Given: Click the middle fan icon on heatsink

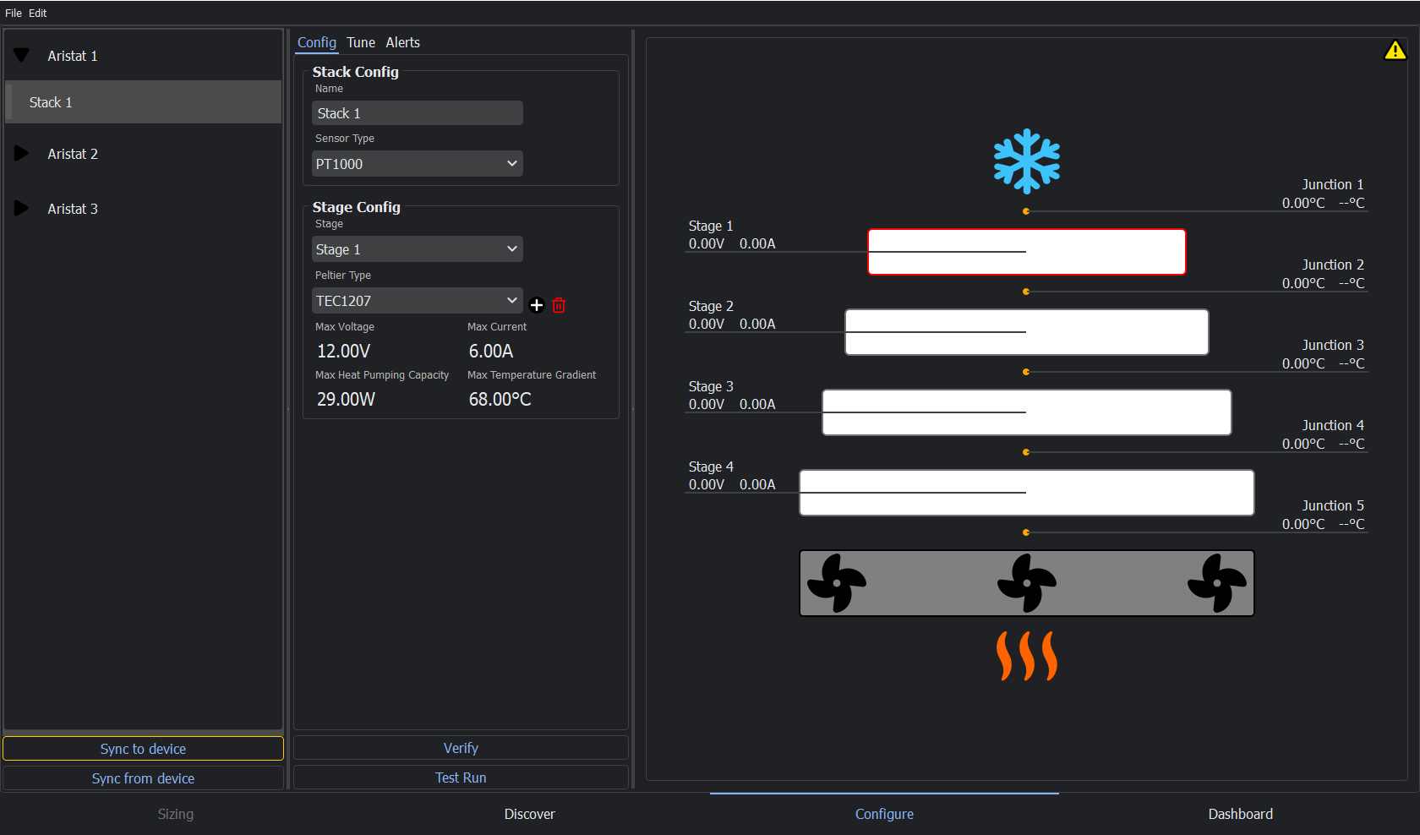Looking at the screenshot, I should point(1026,583).
